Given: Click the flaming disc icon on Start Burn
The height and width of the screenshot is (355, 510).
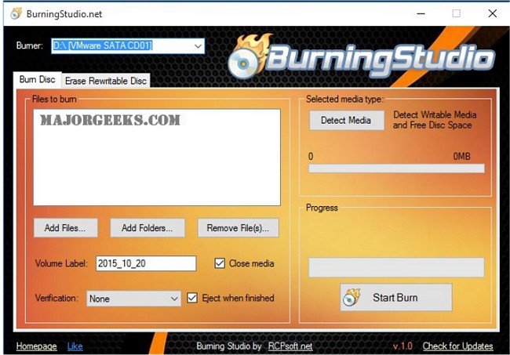Looking at the screenshot, I should [x=352, y=298].
